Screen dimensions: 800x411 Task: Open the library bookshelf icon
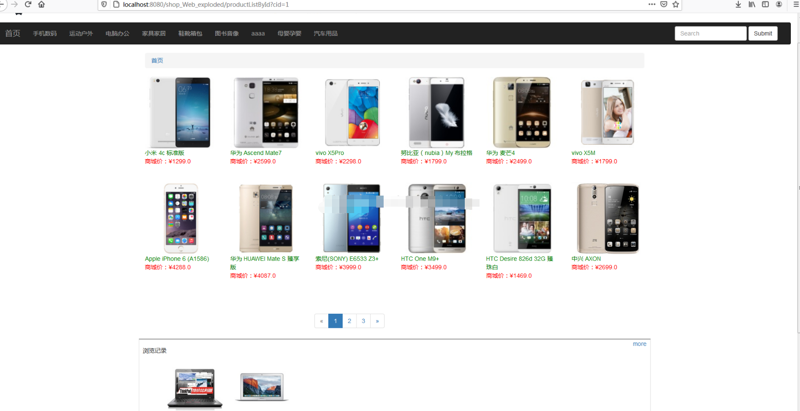click(x=752, y=4)
